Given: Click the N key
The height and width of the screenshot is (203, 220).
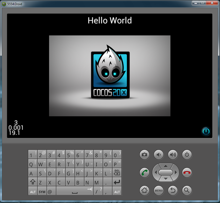Looking at the screenshot, I should coord(89,182).
